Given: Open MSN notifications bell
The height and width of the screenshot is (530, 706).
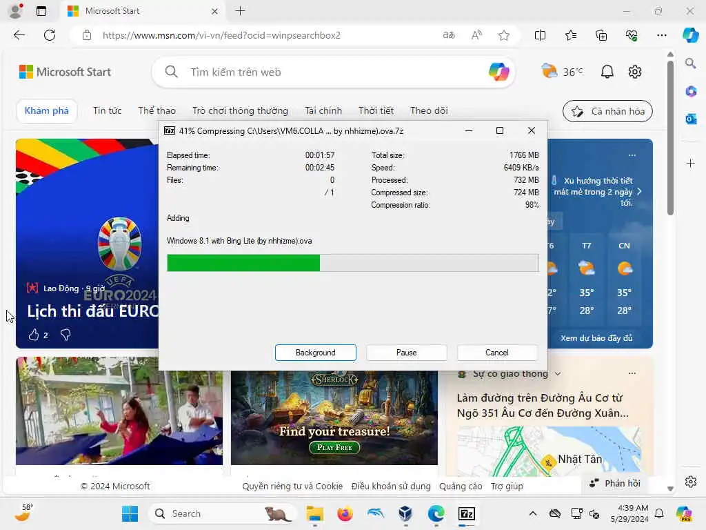Looking at the screenshot, I should [607, 72].
